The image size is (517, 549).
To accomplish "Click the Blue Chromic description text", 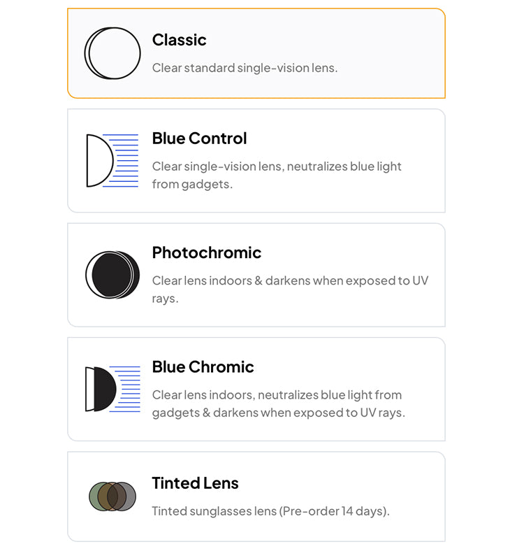I will click(x=278, y=404).
